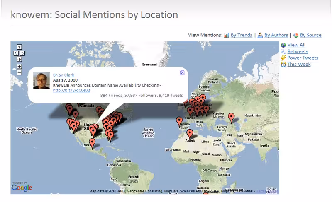332x202 pixels.
Task: Zoom out with the map minus button
Action: click(19, 72)
